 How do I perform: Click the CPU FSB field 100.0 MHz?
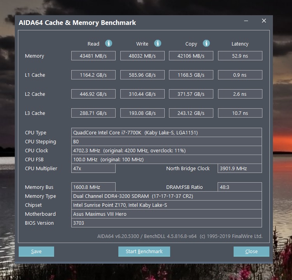tap(167, 159)
